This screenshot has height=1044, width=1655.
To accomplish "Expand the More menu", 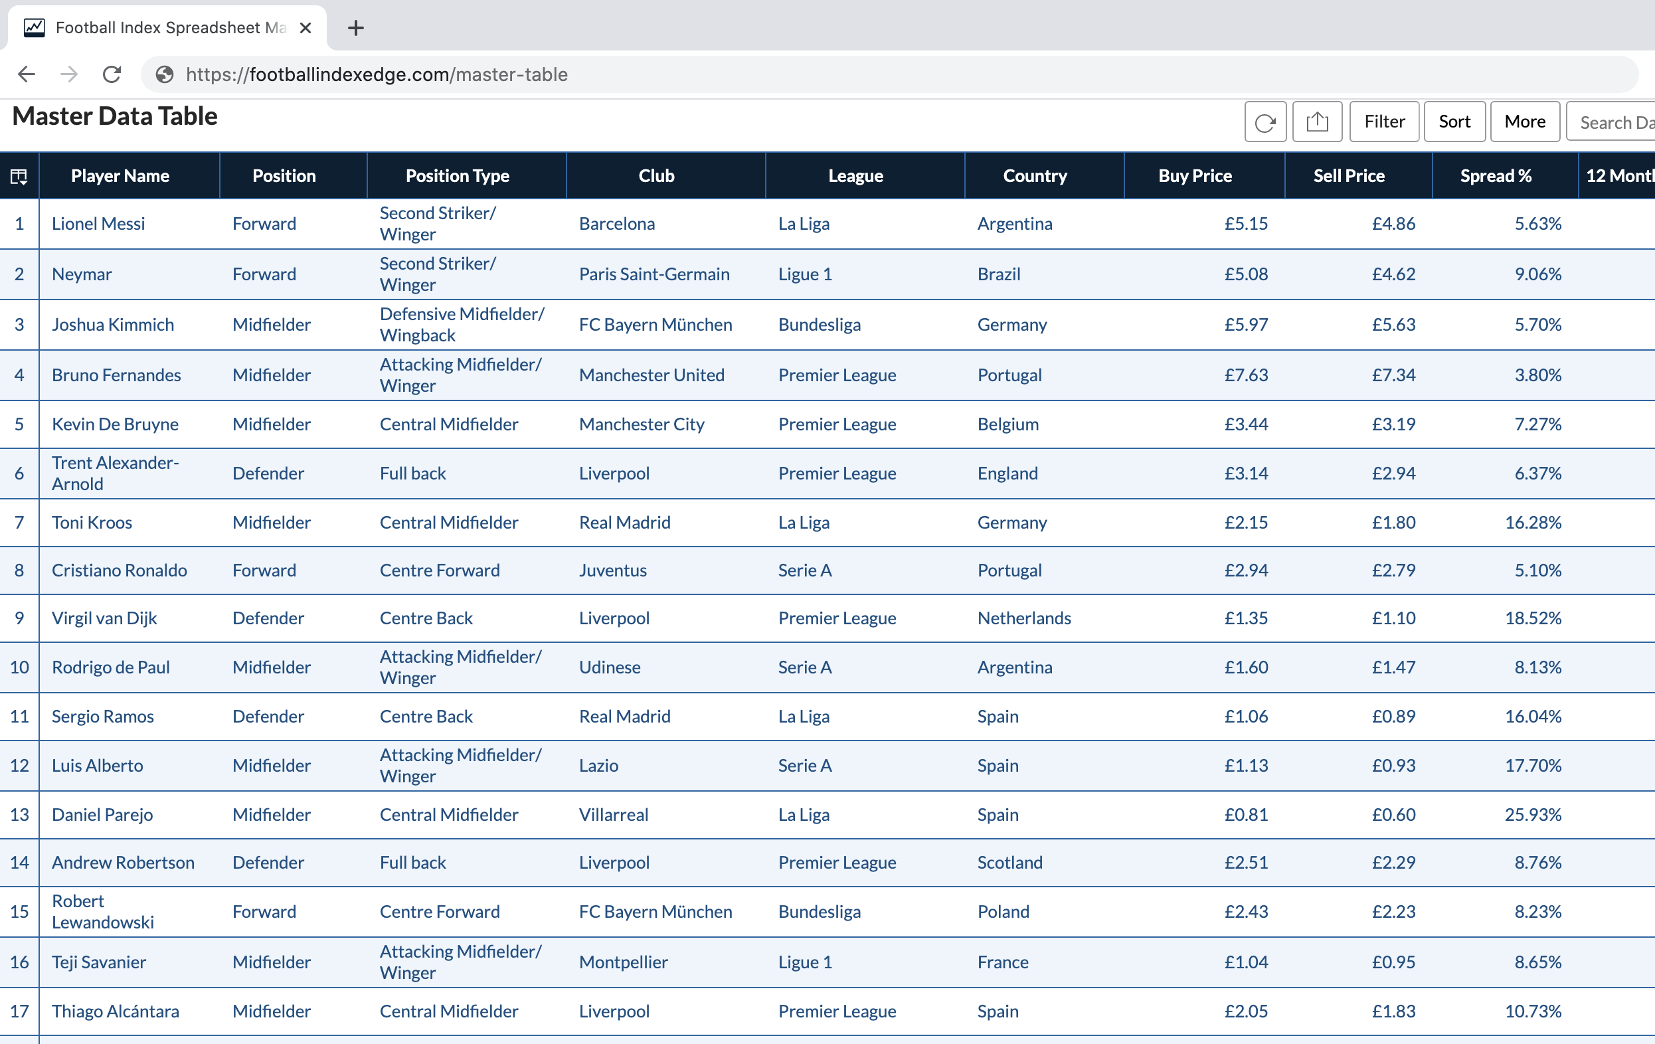I will 1524,122.
